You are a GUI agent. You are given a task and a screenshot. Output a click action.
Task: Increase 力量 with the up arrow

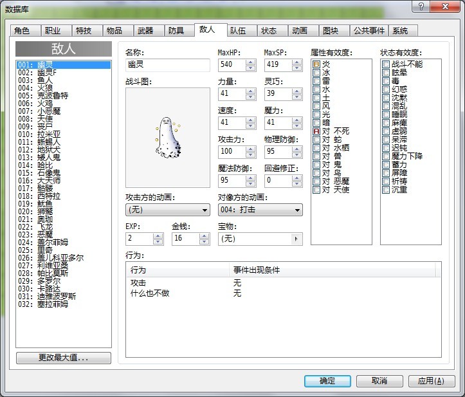[251, 91]
